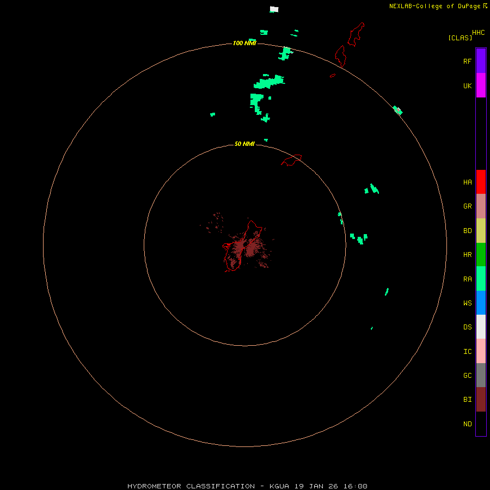Click the Hydrometeor Classification KGUA title text

pos(247,486)
